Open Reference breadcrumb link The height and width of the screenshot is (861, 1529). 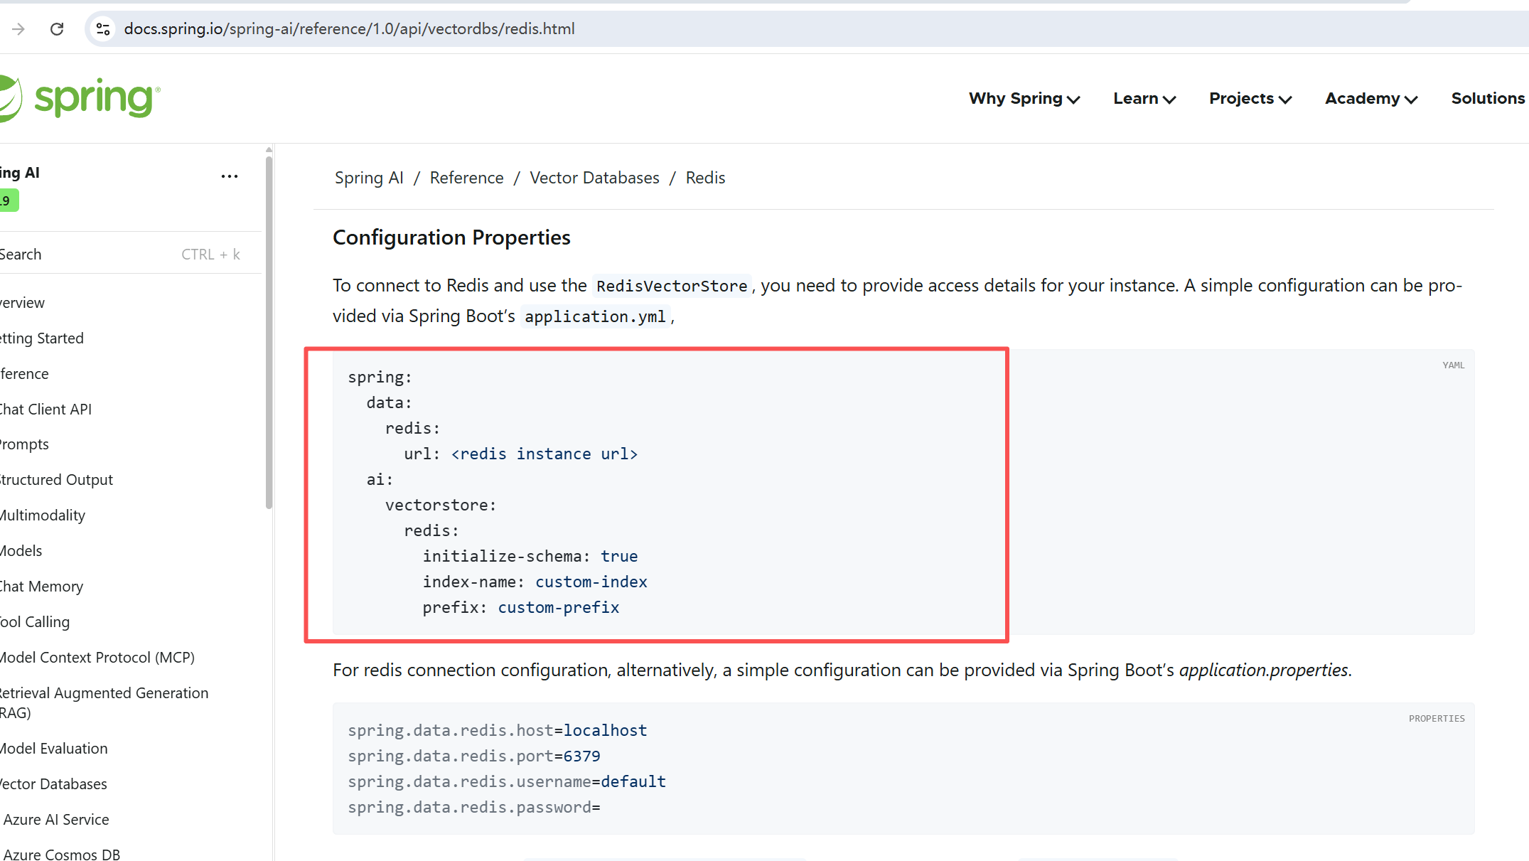(466, 178)
